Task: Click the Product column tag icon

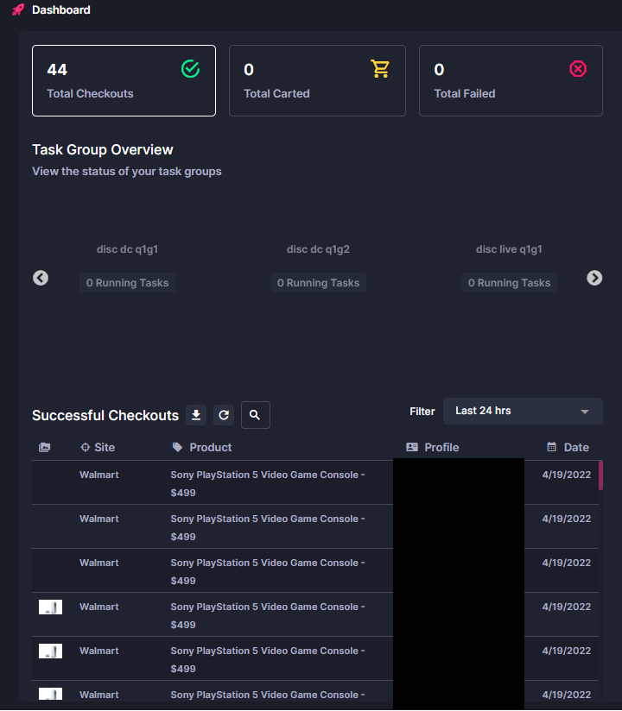Action: pyautogui.click(x=177, y=448)
